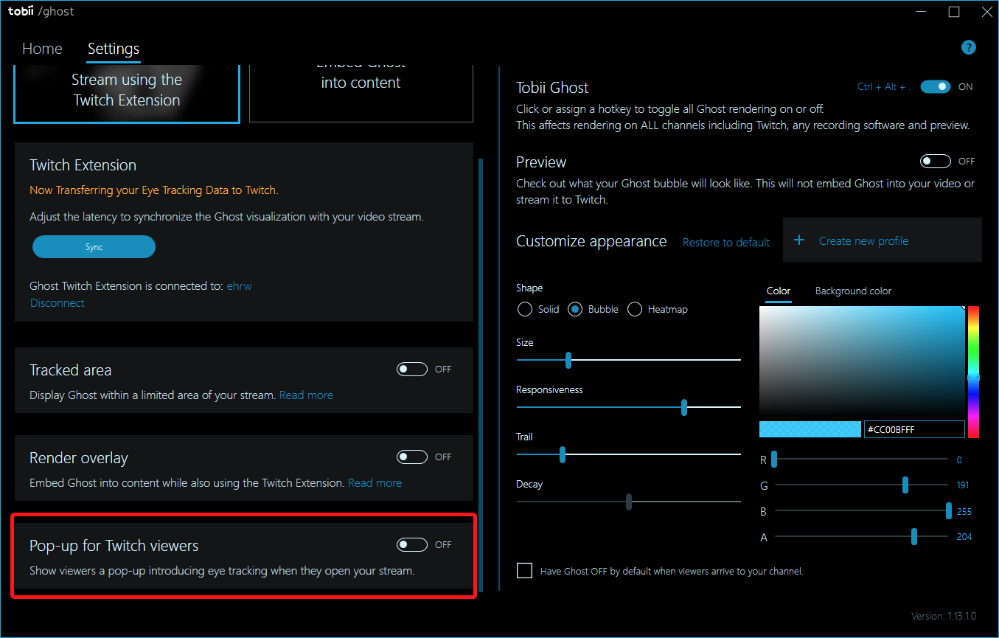Viewport: 999px width, 638px height.
Task: Click the Trail slider handle
Action: click(x=563, y=454)
